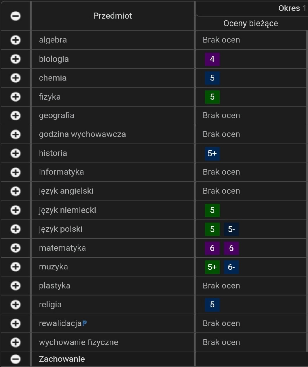Image resolution: width=308 pixels, height=367 pixels.
Task: Open the purple grade 4 in biologia
Action: tap(212, 59)
